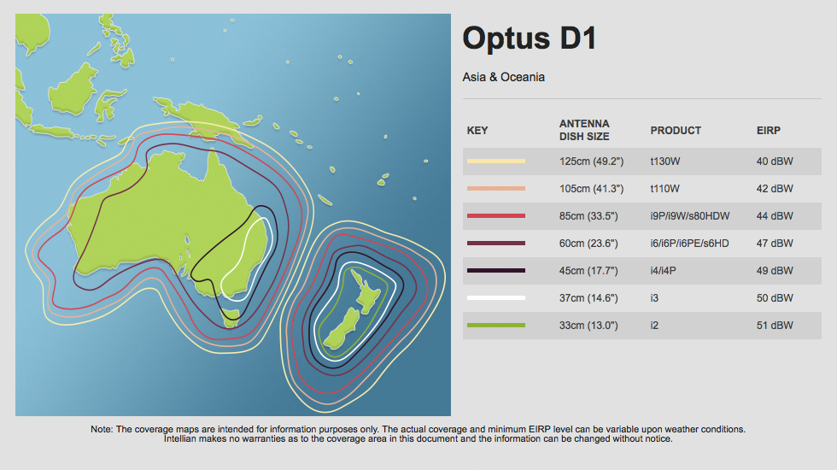Click the EIRP column header
The height and width of the screenshot is (470, 837).
point(769,131)
